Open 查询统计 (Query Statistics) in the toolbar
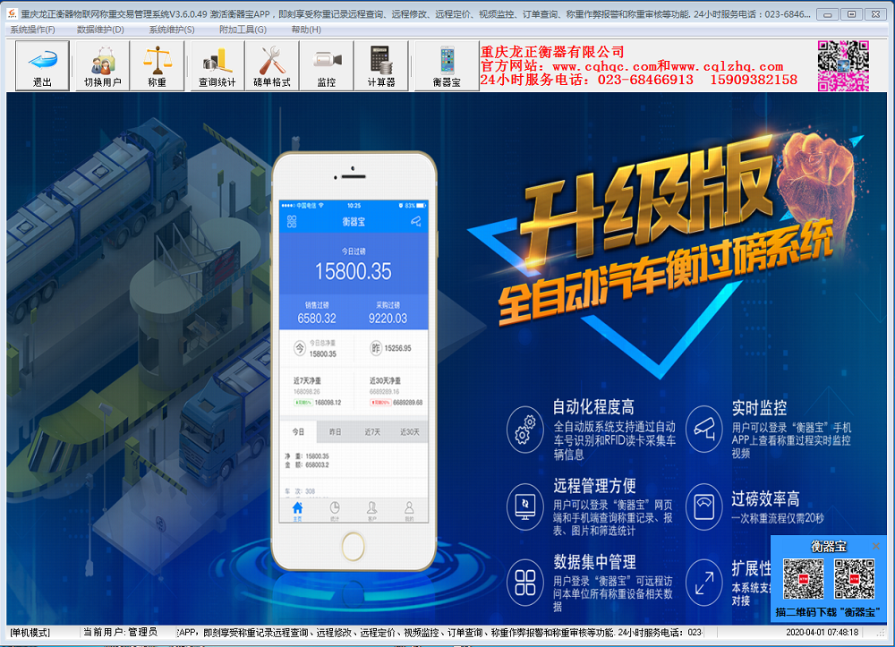This screenshot has height=647, width=895. 217,66
